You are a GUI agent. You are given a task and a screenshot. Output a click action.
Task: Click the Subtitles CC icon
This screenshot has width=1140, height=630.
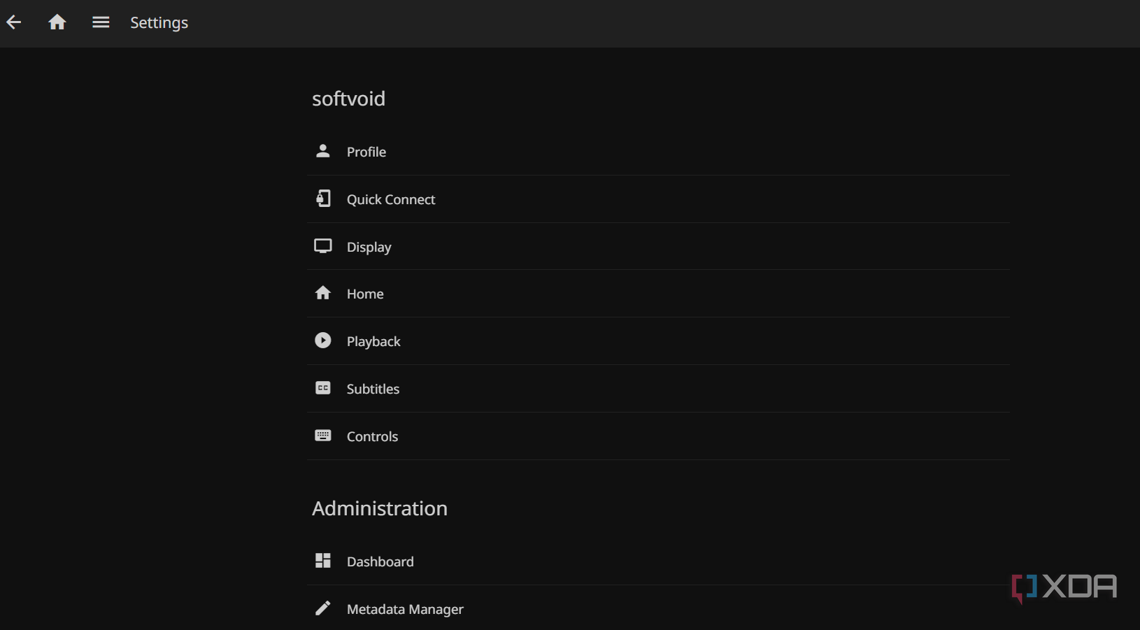pos(322,388)
